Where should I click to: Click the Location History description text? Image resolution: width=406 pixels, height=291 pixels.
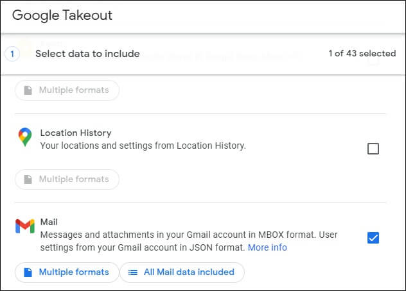[143, 145]
